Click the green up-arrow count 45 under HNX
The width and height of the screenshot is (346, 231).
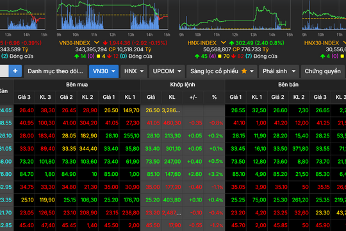pos(201,56)
